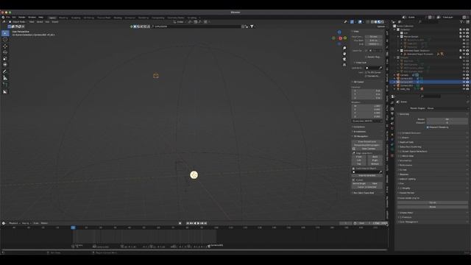471x265 pixels.
Task: Select the Move tool
Action: (5, 46)
